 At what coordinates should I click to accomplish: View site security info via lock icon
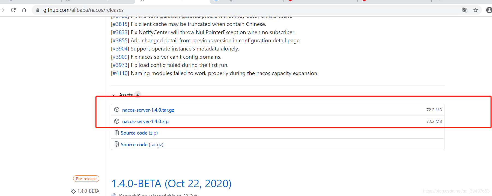coord(38,10)
